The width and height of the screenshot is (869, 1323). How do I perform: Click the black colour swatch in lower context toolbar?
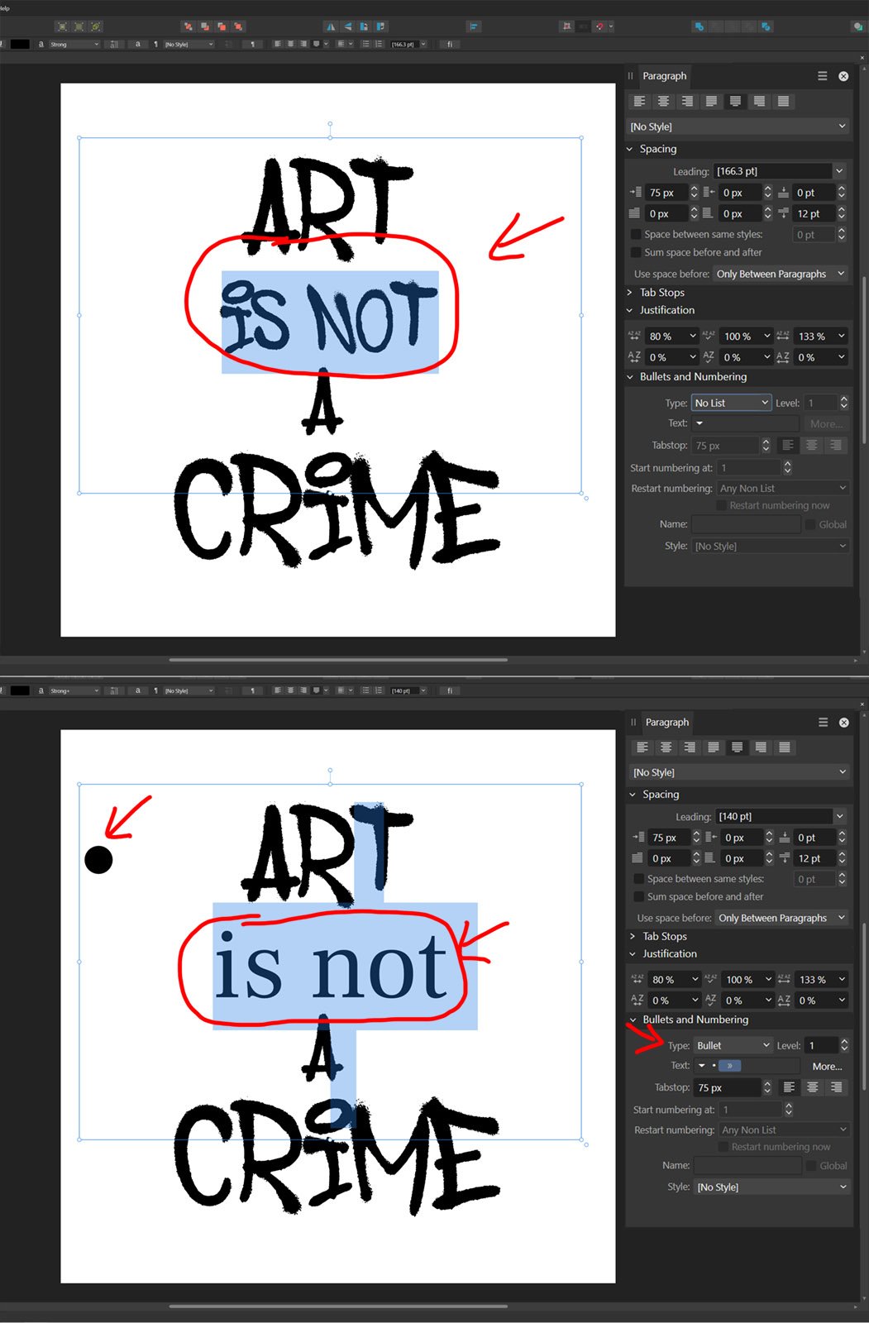(x=20, y=690)
